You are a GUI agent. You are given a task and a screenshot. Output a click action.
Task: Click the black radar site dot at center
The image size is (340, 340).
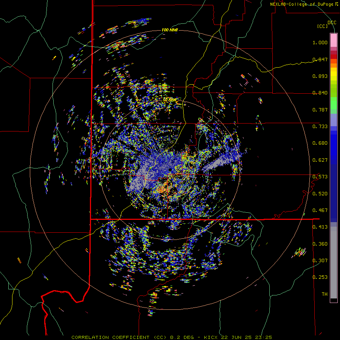170,169
